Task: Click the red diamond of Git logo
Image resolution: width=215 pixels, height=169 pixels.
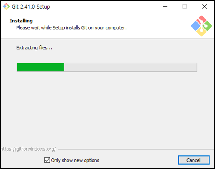Action: 201,20
